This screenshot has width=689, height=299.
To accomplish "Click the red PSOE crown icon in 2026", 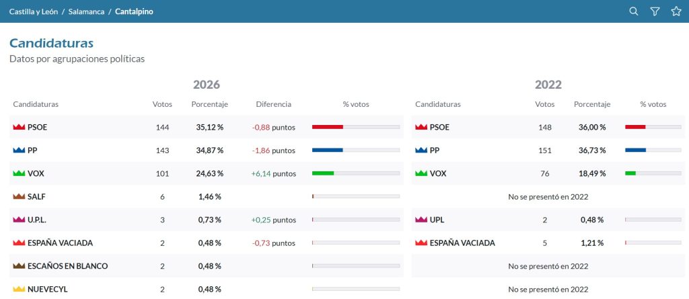I will pos(19,128).
